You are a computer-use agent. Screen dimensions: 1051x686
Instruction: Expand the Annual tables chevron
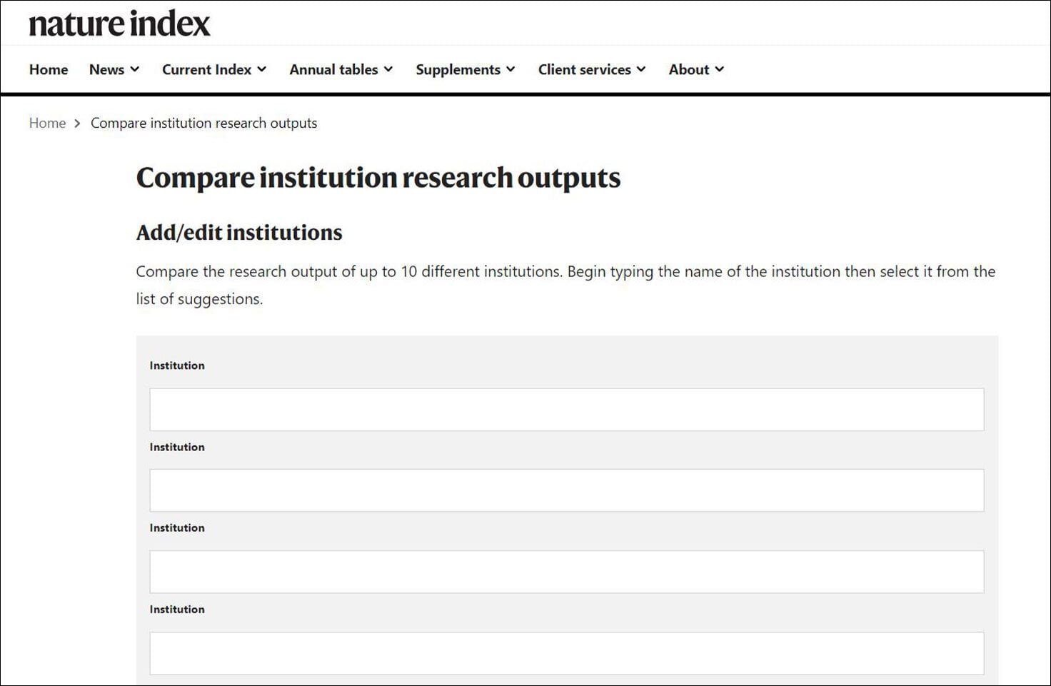(x=388, y=69)
